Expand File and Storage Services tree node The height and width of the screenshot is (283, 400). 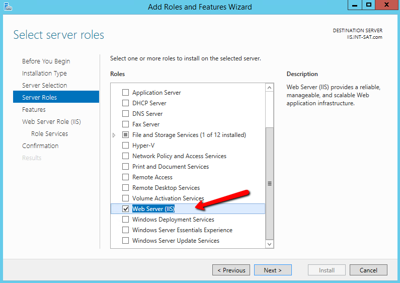click(x=114, y=135)
